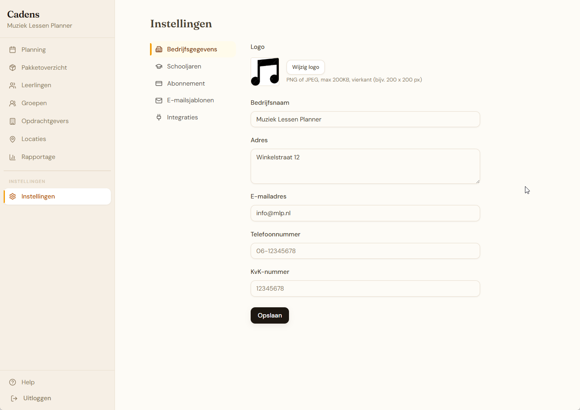Click the Uitloggen logout icon
Viewport: 580px width, 410px height.
pos(14,399)
